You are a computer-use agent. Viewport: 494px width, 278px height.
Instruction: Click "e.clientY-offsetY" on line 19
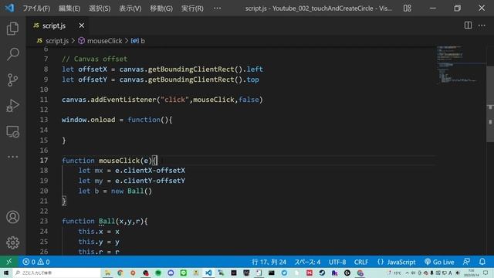150,181
